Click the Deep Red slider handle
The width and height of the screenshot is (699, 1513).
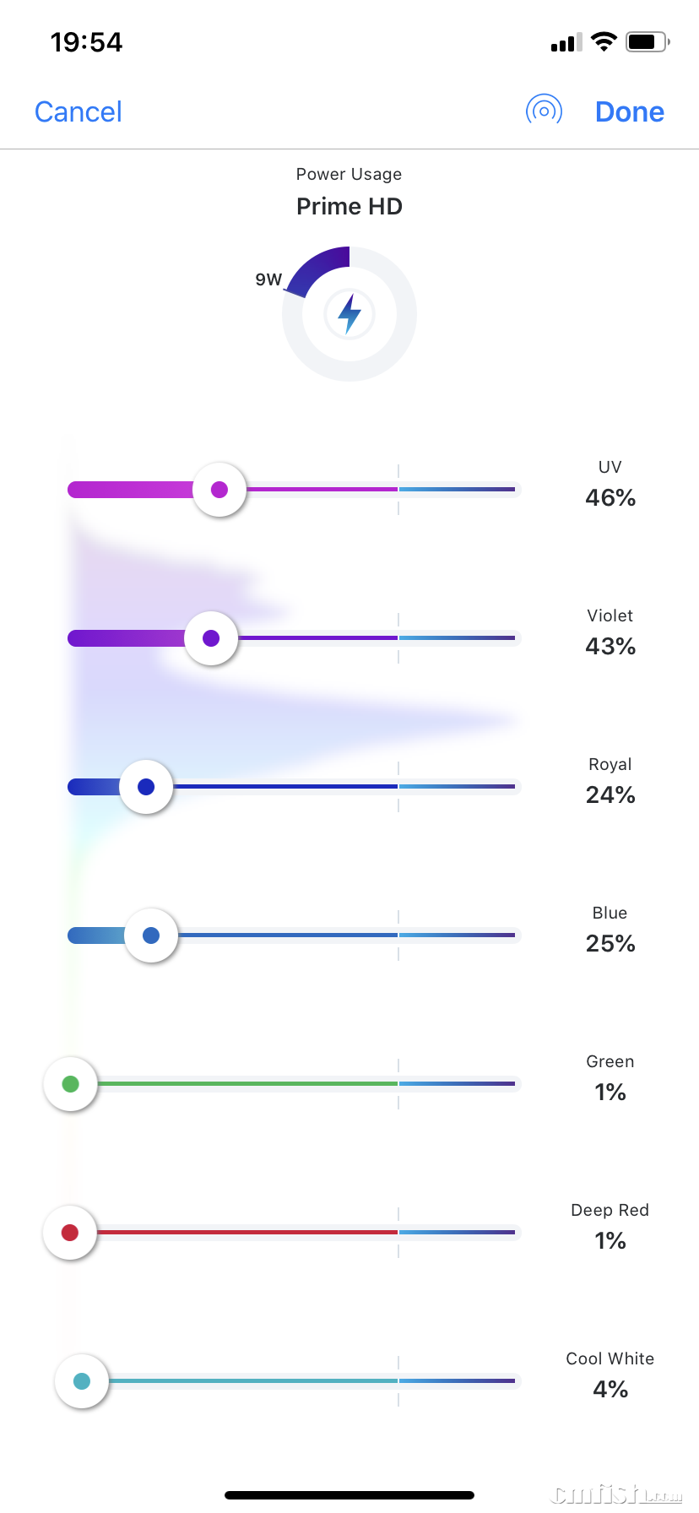click(70, 1233)
